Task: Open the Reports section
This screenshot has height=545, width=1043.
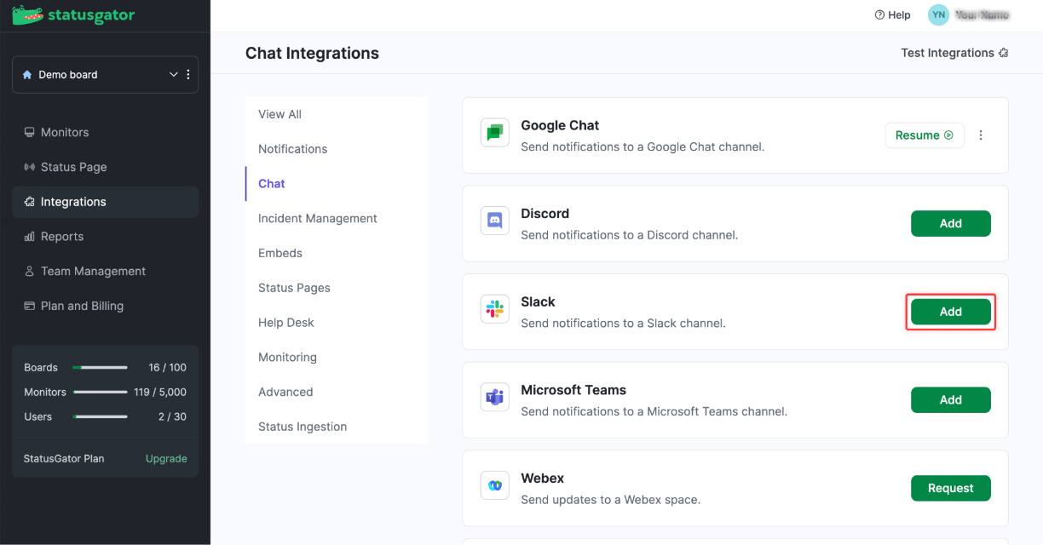Action: (x=106, y=237)
